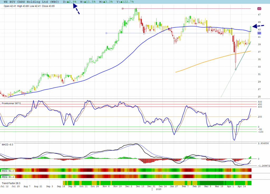Click the daily change D:2.9% value
Viewport: 270px width, 194px height.
pos(70,2)
